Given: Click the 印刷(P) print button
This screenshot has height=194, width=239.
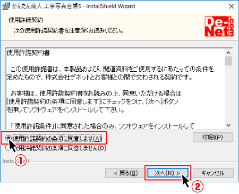Looking at the screenshot, I should [x=212, y=137].
